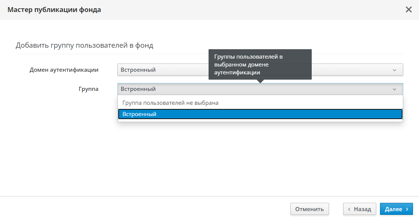
Task: Click the left chevron icon beside Назад
Action: [350, 209]
